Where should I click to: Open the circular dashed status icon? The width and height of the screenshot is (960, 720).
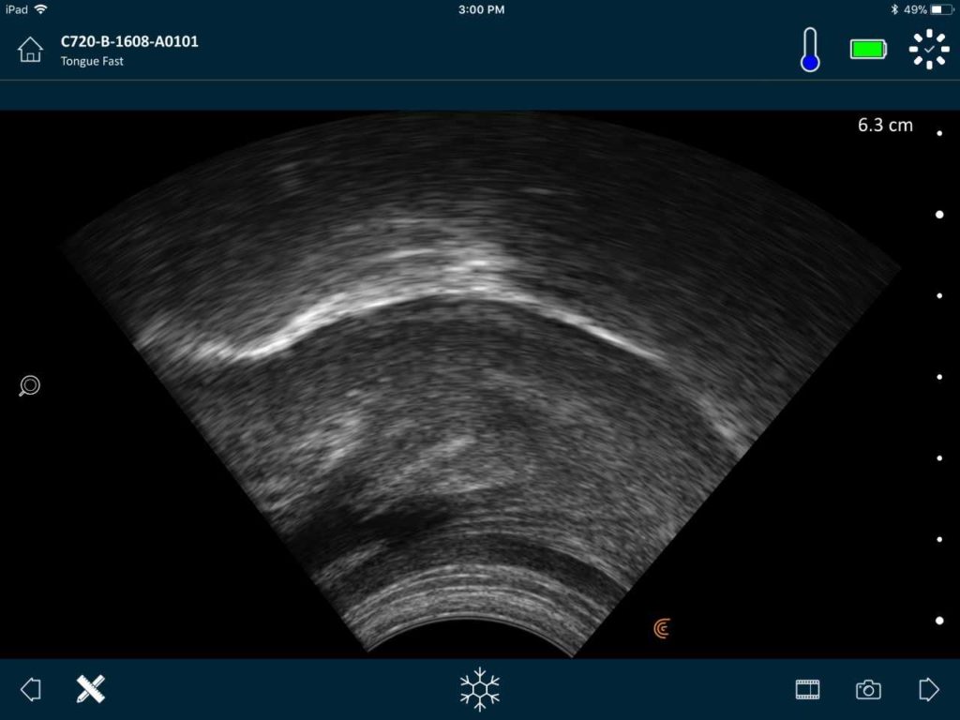(x=929, y=50)
